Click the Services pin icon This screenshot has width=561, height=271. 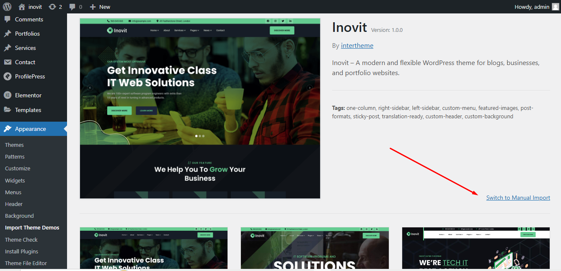8,48
